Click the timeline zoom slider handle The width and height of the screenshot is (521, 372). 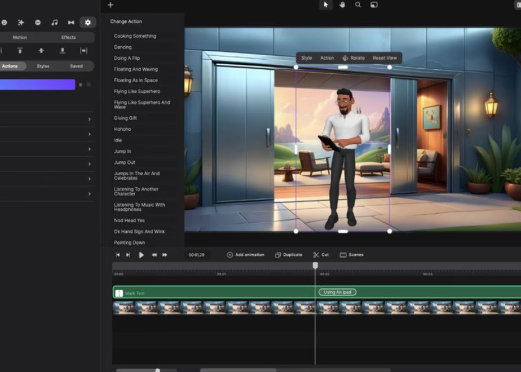click(x=157, y=370)
